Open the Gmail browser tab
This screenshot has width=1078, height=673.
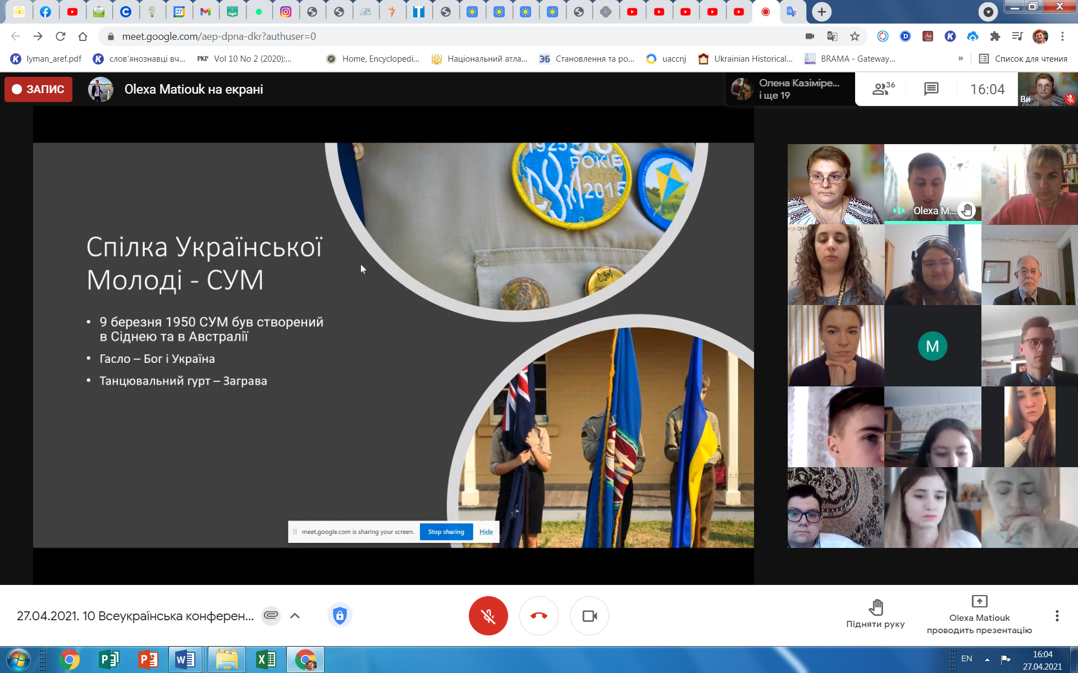(x=205, y=12)
